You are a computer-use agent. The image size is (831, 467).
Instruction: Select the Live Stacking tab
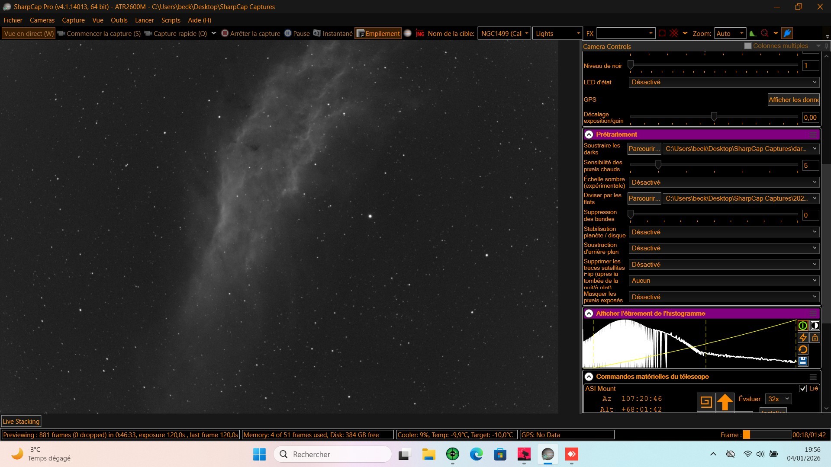(21, 422)
